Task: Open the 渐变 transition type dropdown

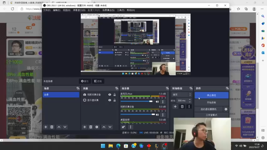Action: (182, 95)
